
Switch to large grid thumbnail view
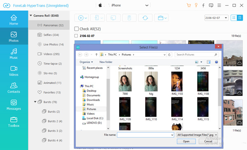click(x=234, y=18)
